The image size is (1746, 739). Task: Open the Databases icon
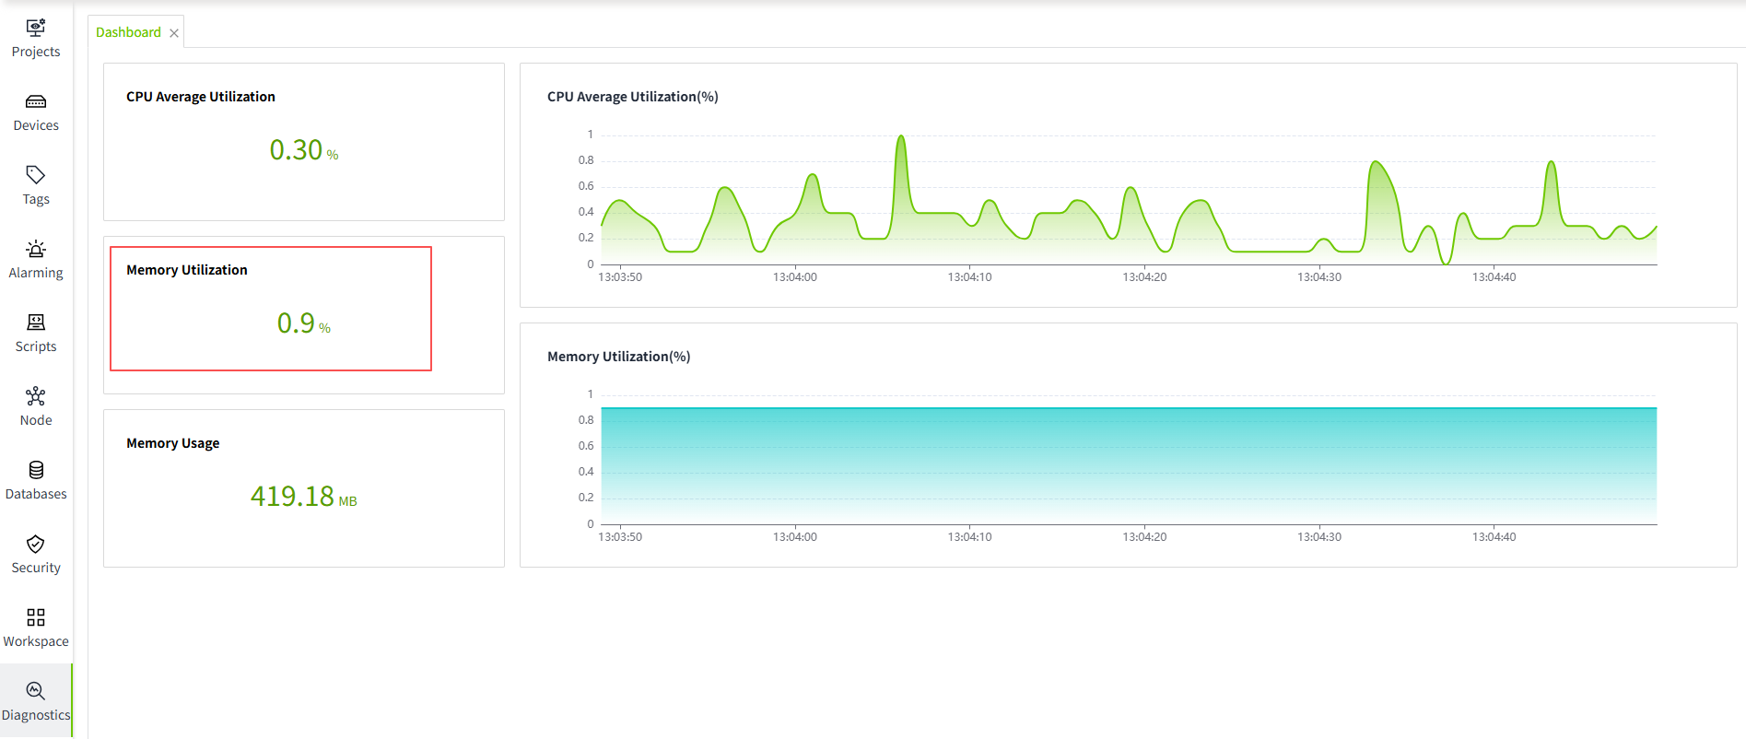coord(36,470)
